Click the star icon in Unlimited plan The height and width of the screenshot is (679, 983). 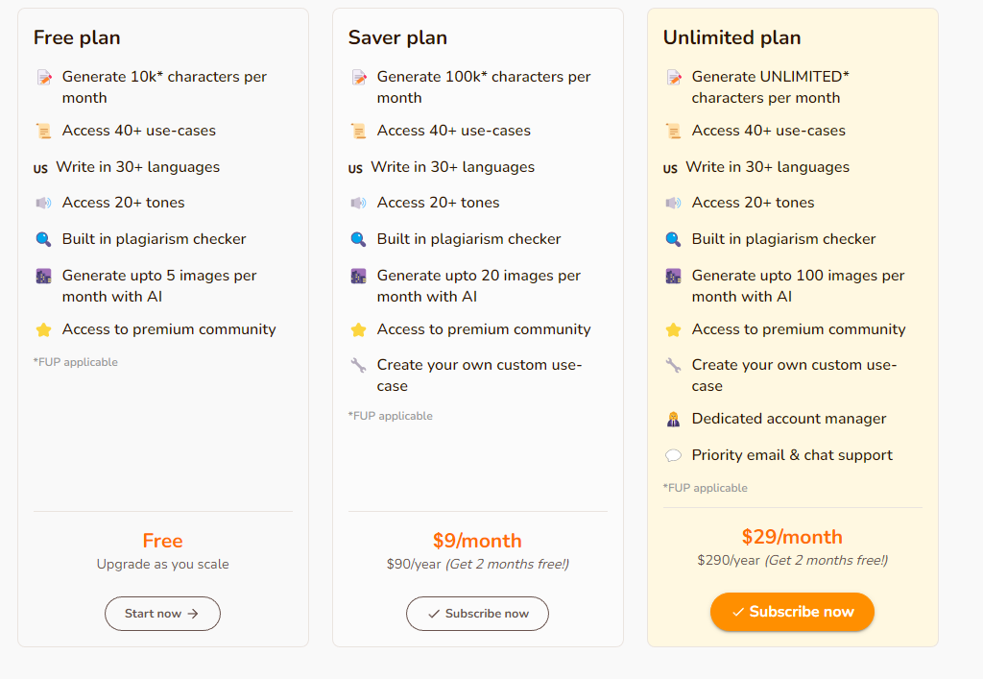coord(673,329)
